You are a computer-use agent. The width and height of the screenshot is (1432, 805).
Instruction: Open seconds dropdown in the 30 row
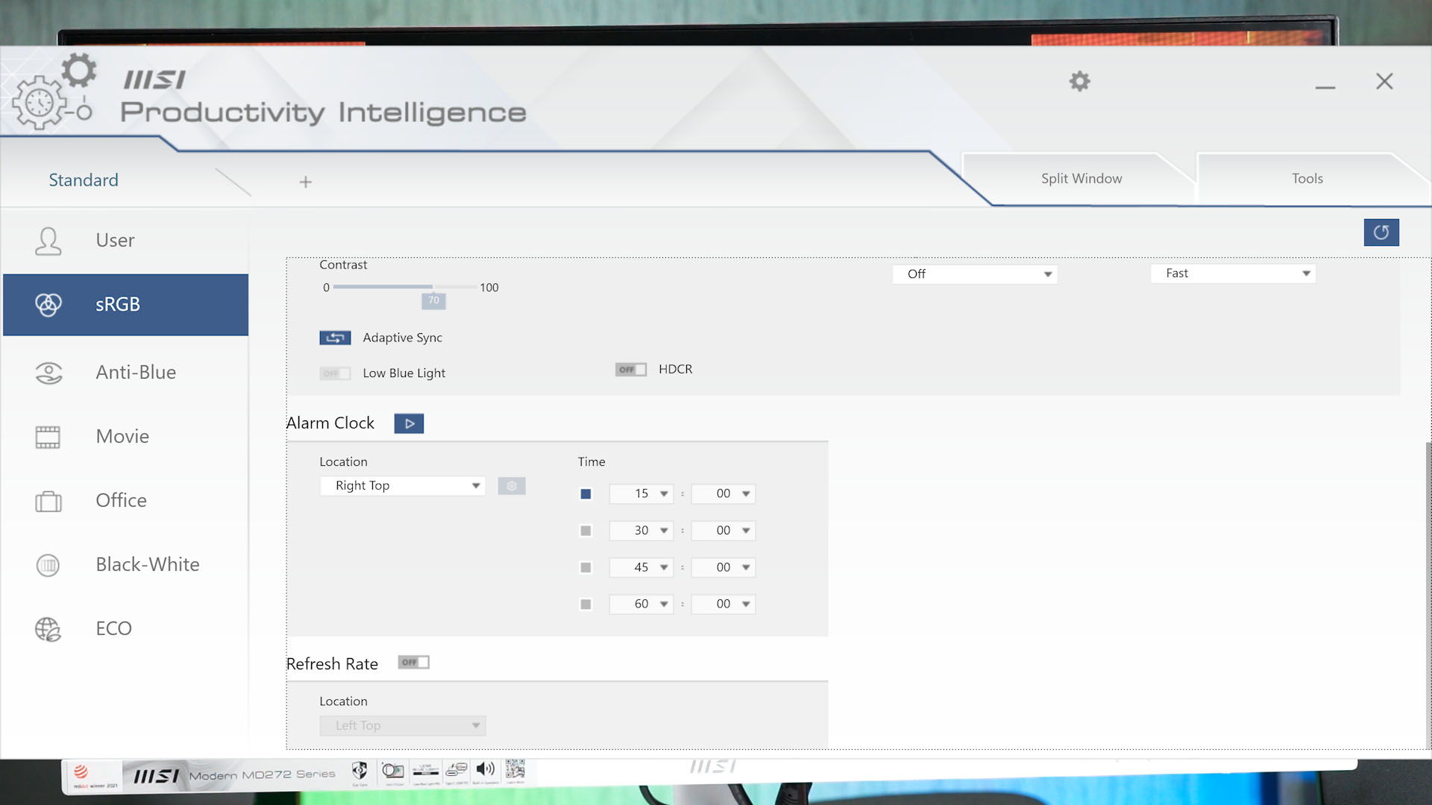coord(723,531)
